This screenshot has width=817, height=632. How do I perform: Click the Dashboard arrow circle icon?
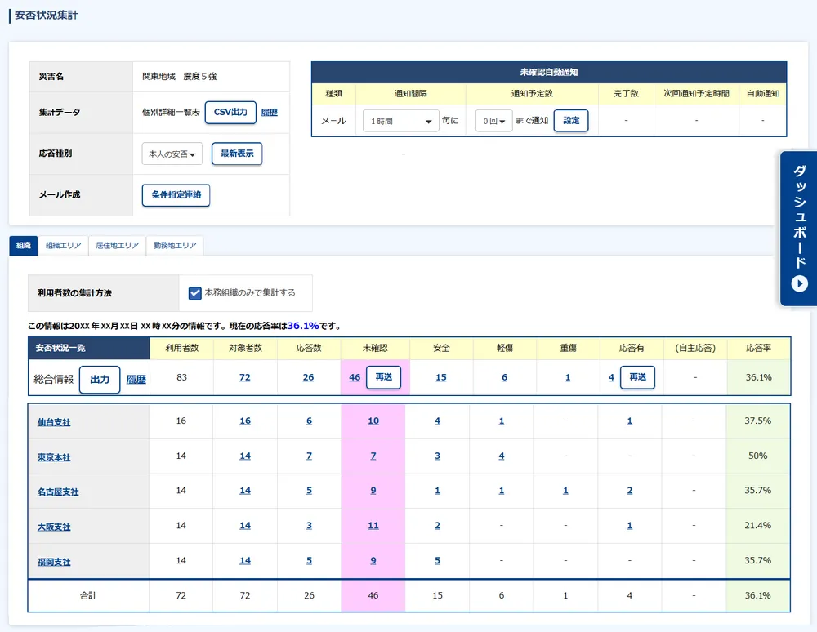(x=799, y=283)
